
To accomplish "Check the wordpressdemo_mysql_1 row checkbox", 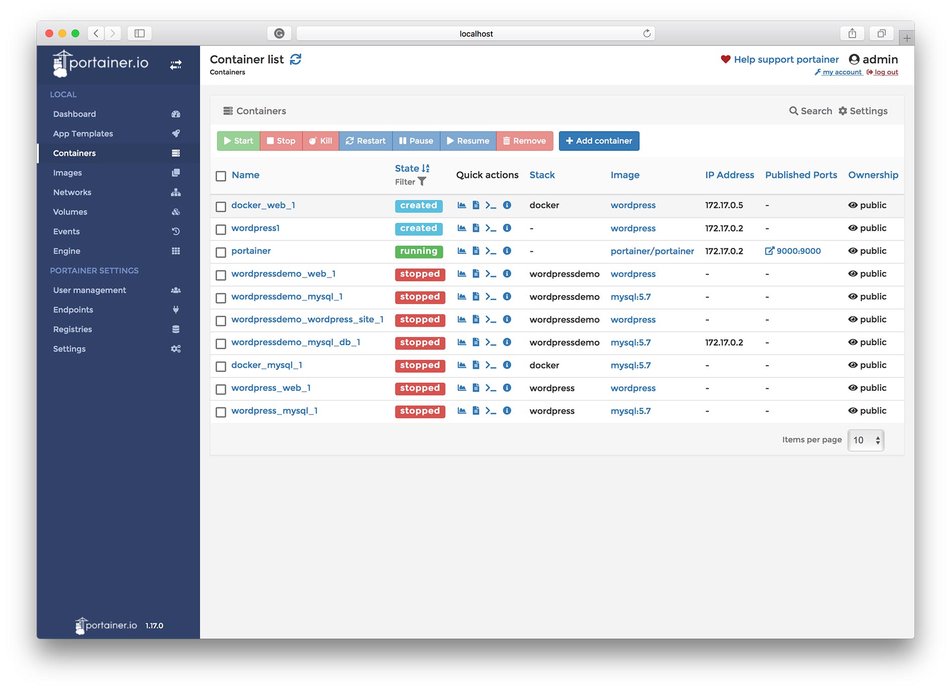I will pos(221,298).
